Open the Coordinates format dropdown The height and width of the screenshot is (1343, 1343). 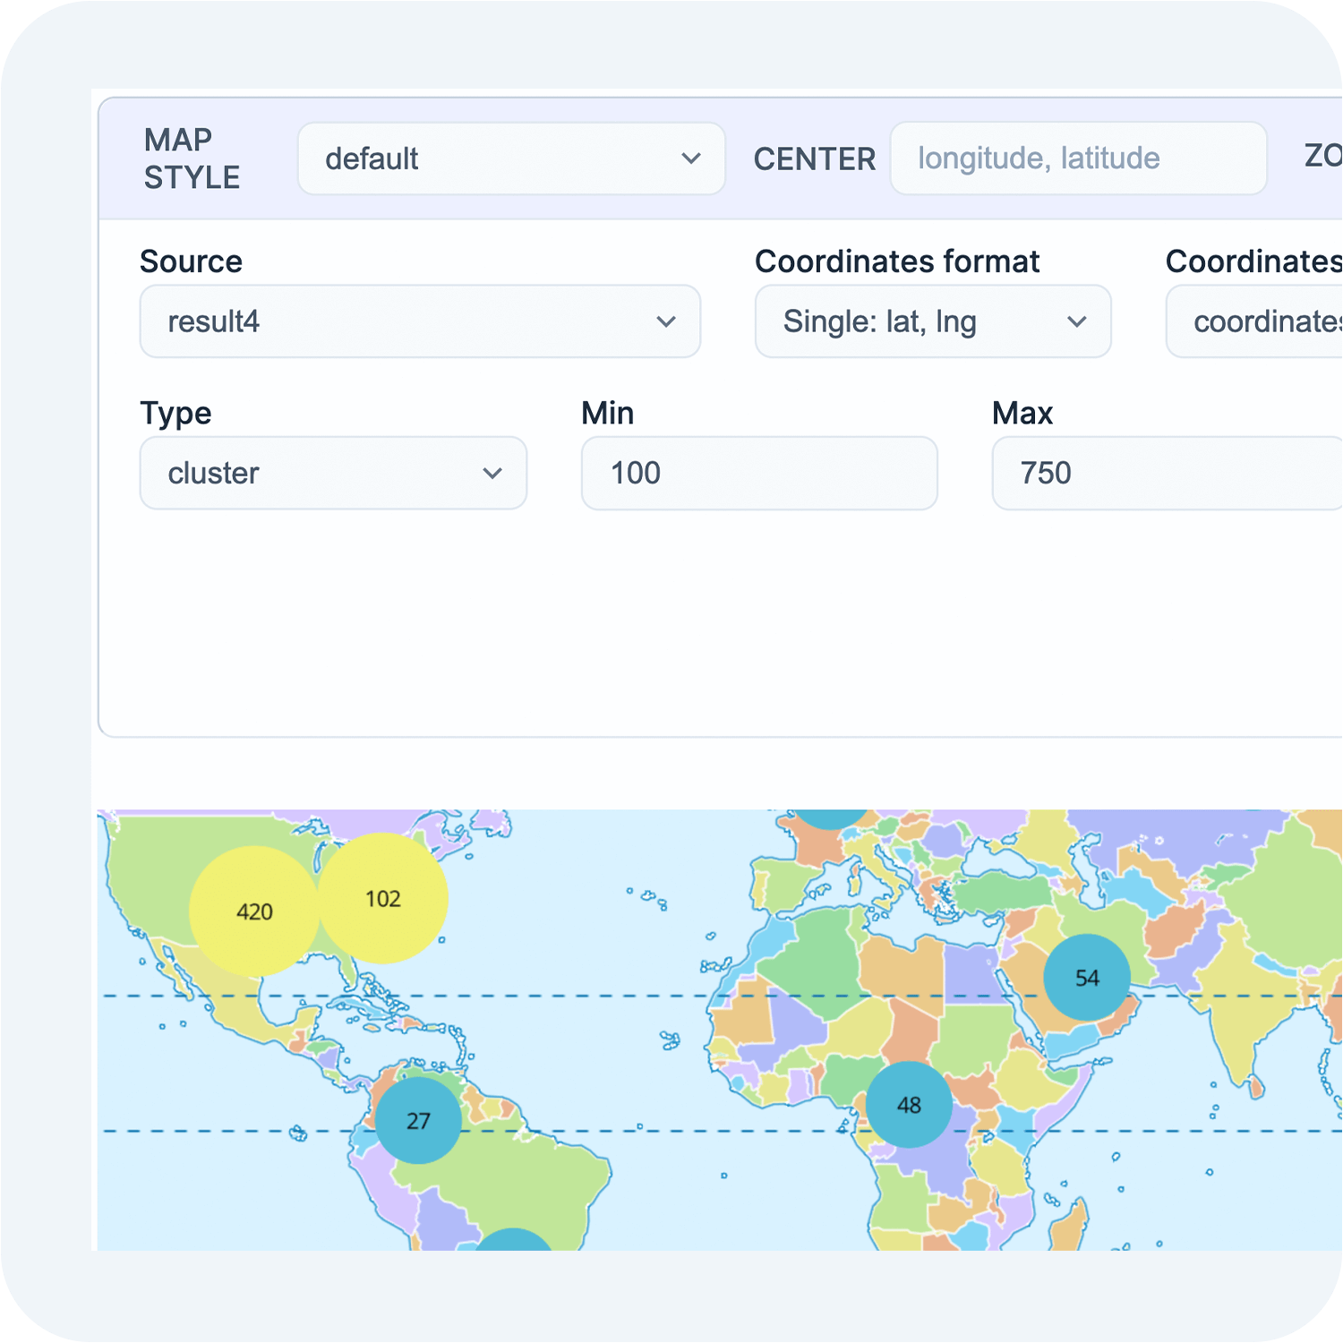931,321
